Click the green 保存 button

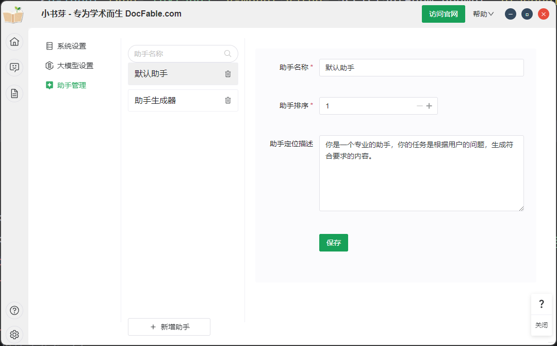click(x=333, y=242)
